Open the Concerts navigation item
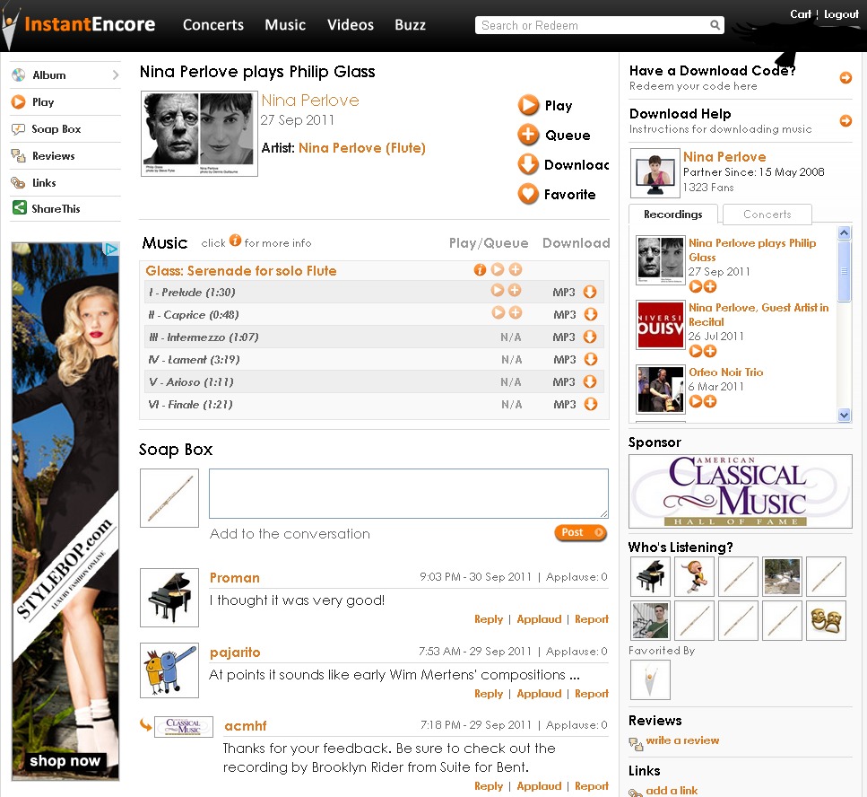This screenshot has height=797, width=867. click(x=212, y=25)
